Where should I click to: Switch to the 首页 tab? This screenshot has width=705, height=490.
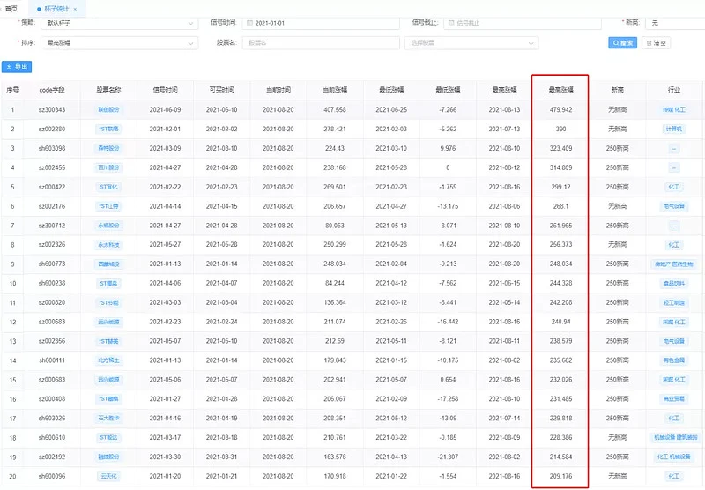[x=11, y=9]
